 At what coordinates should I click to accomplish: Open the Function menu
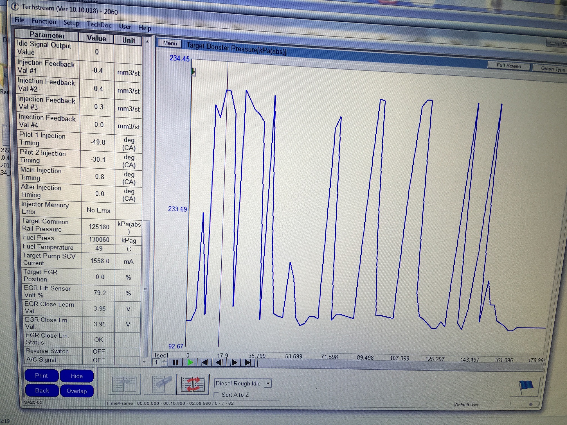point(44,21)
